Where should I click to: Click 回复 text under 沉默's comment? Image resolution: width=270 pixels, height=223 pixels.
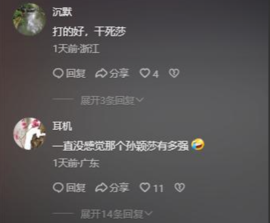(76, 74)
